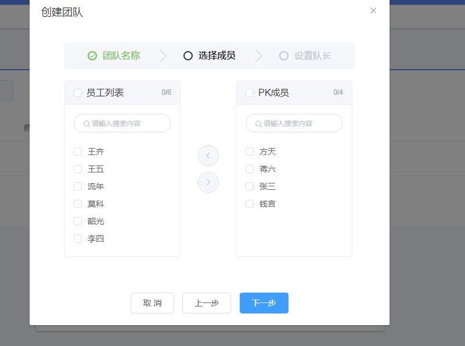Click the 创建团队 dialog title
Image resolution: width=465 pixels, height=346 pixels.
[x=62, y=12]
